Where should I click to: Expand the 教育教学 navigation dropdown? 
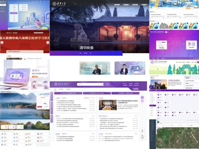(145, 5)
